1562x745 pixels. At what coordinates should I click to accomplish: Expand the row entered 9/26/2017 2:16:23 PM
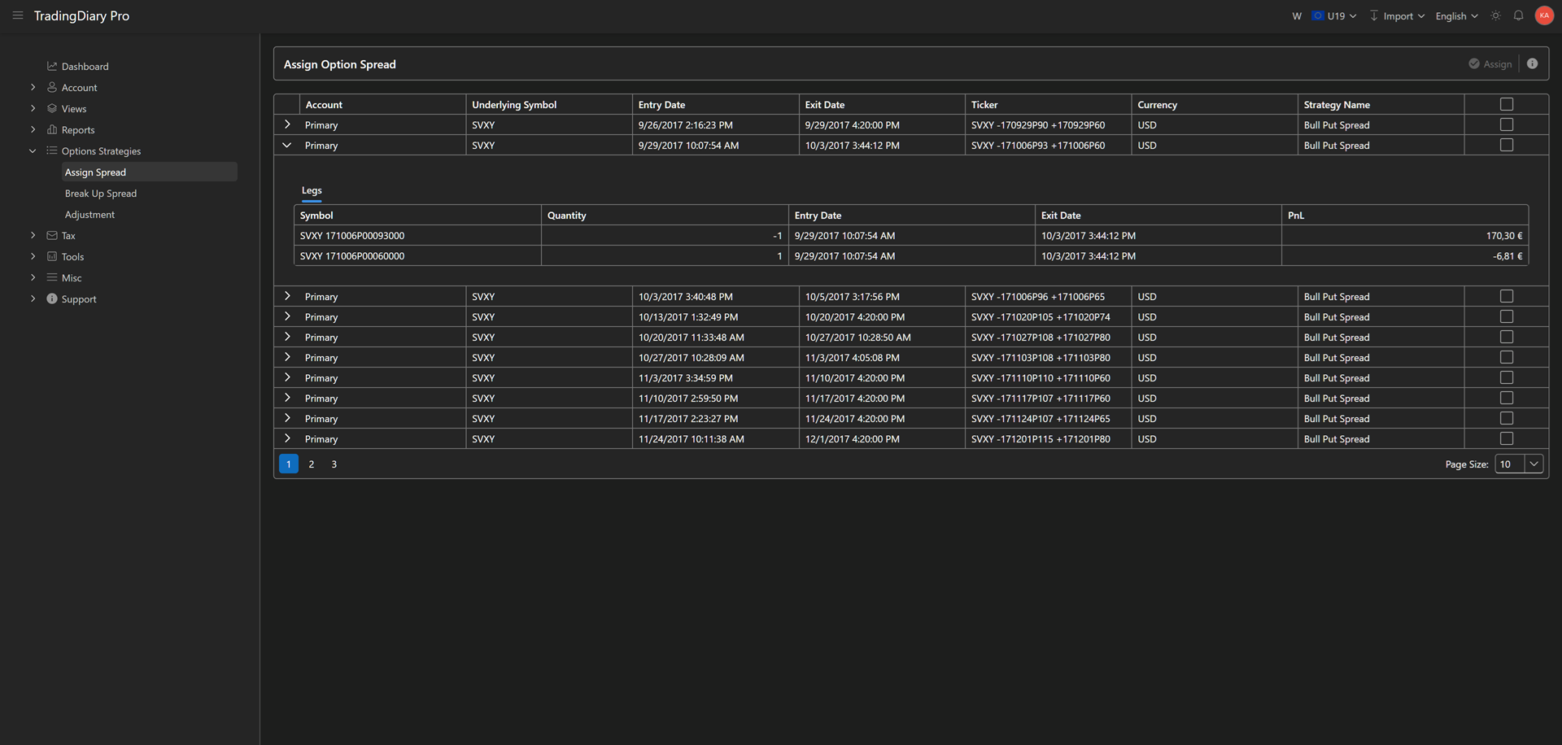(287, 124)
